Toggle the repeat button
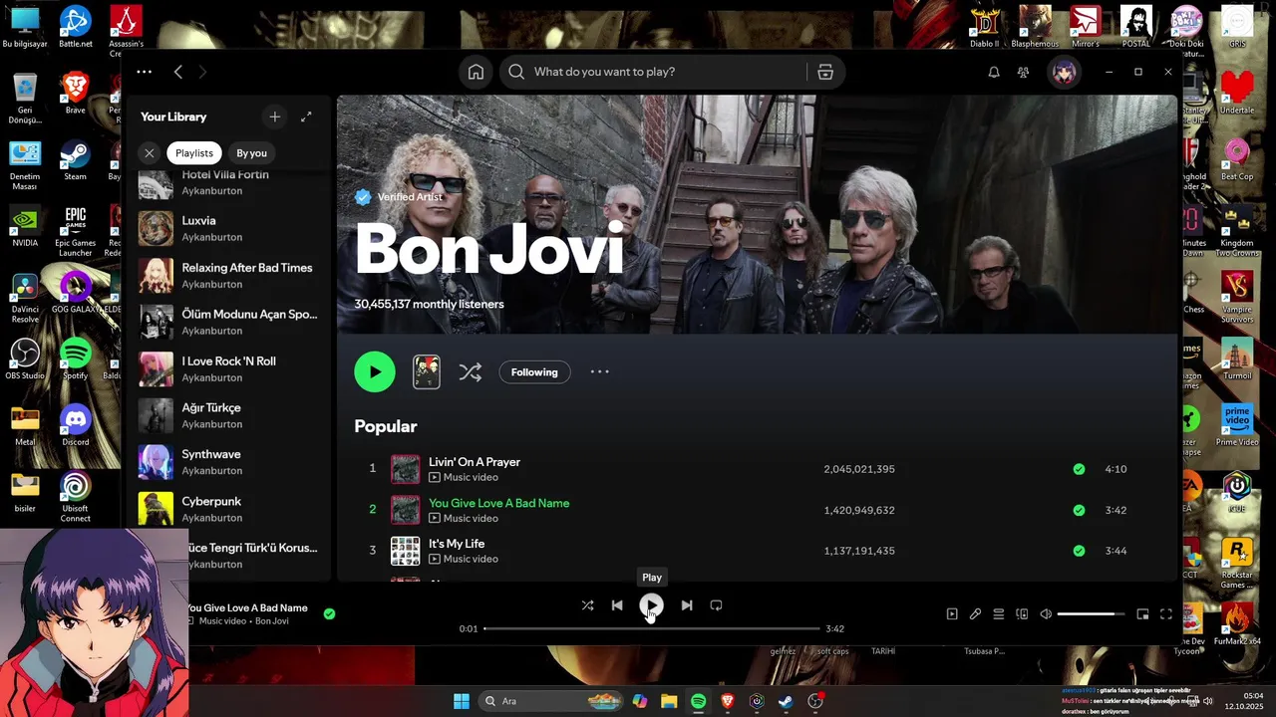The width and height of the screenshot is (1276, 717). 716,605
